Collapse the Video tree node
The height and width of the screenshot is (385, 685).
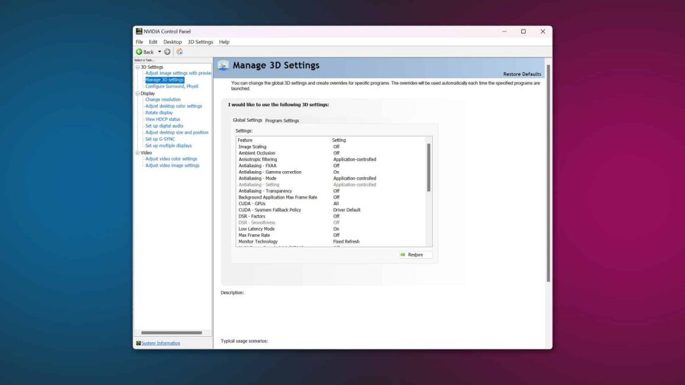click(137, 152)
